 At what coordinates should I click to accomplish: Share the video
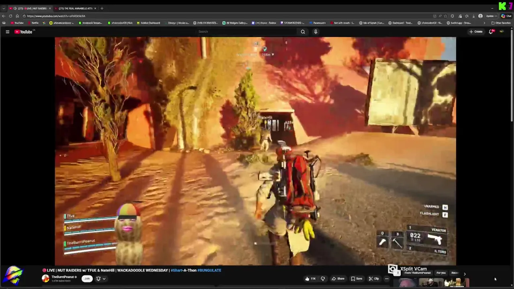pos(338,279)
